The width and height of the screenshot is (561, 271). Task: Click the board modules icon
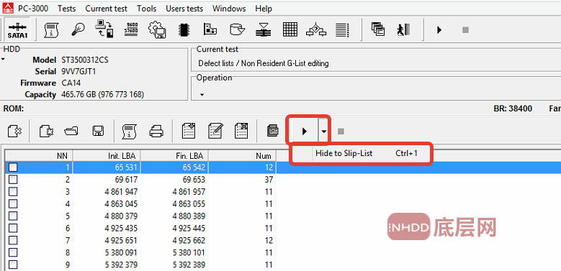coord(210,29)
